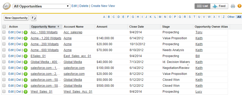The image size is (242, 95).
Task: Click green plus icon for Acc - 1000 Widgets
Action: point(25,32)
